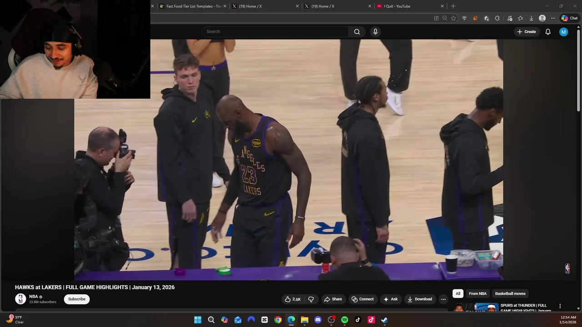Image resolution: width=582 pixels, height=327 pixels.
Task: Open the Edge profile avatar
Action: point(542,18)
